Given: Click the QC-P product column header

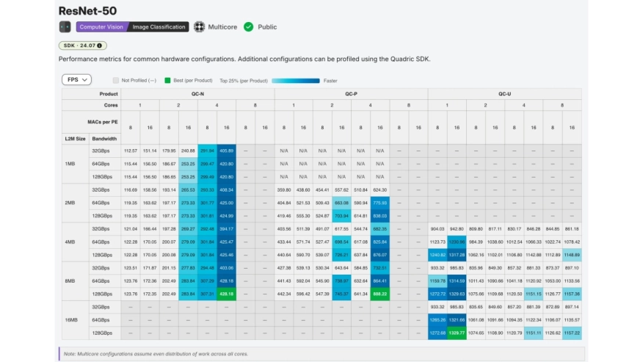Looking at the screenshot, I should pyautogui.click(x=351, y=94).
